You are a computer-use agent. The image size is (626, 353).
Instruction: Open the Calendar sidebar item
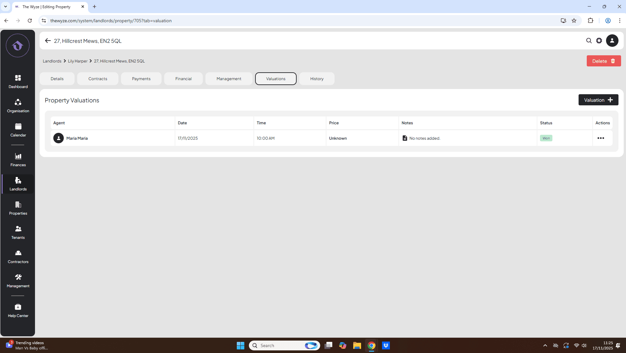click(18, 130)
